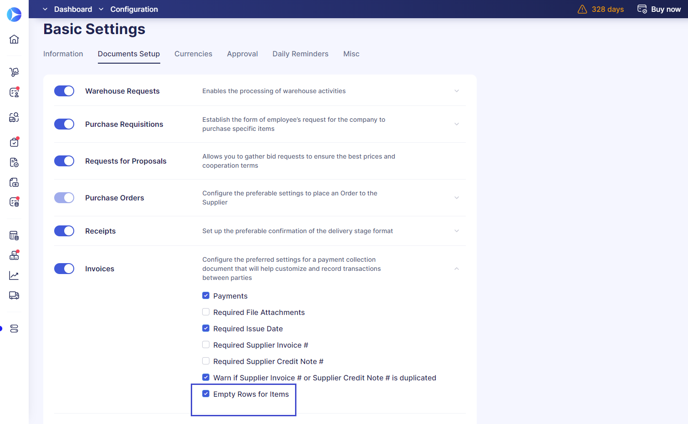Expand the Receipts section chevron
This screenshot has width=688, height=424.
tap(457, 231)
